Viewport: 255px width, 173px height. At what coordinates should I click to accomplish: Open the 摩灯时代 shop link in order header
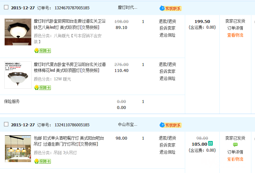[127, 7]
